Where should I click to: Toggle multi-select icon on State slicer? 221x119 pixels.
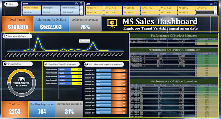coord(76,3)
